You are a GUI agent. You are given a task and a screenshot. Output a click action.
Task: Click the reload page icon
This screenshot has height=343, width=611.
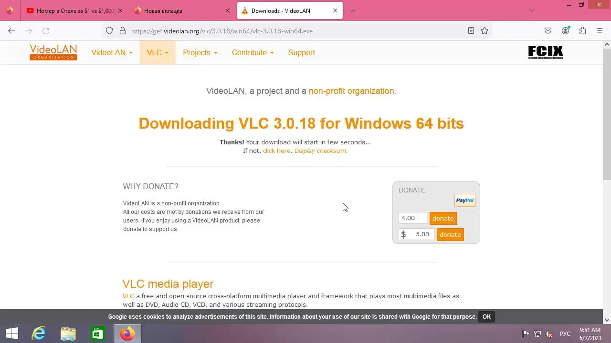(x=46, y=30)
